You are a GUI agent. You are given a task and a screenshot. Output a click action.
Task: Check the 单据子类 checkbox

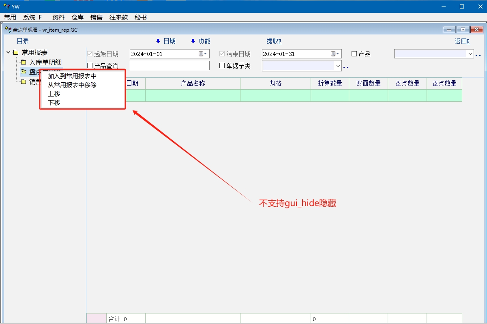(222, 66)
